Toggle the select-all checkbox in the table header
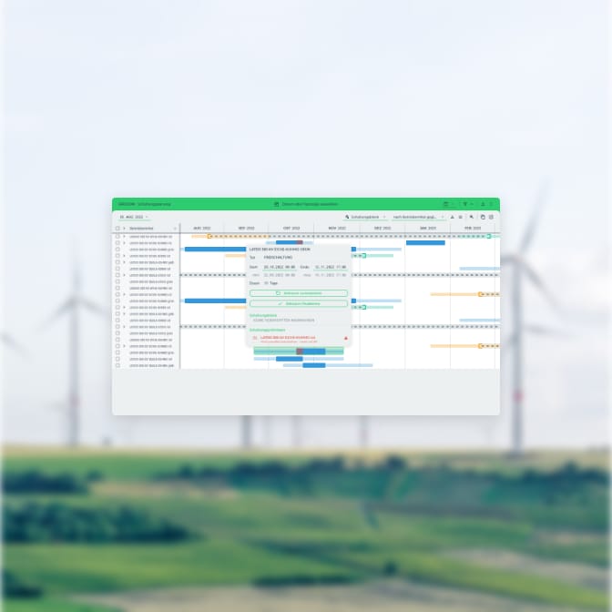This screenshot has height=612, width=612. pos(117,228)
